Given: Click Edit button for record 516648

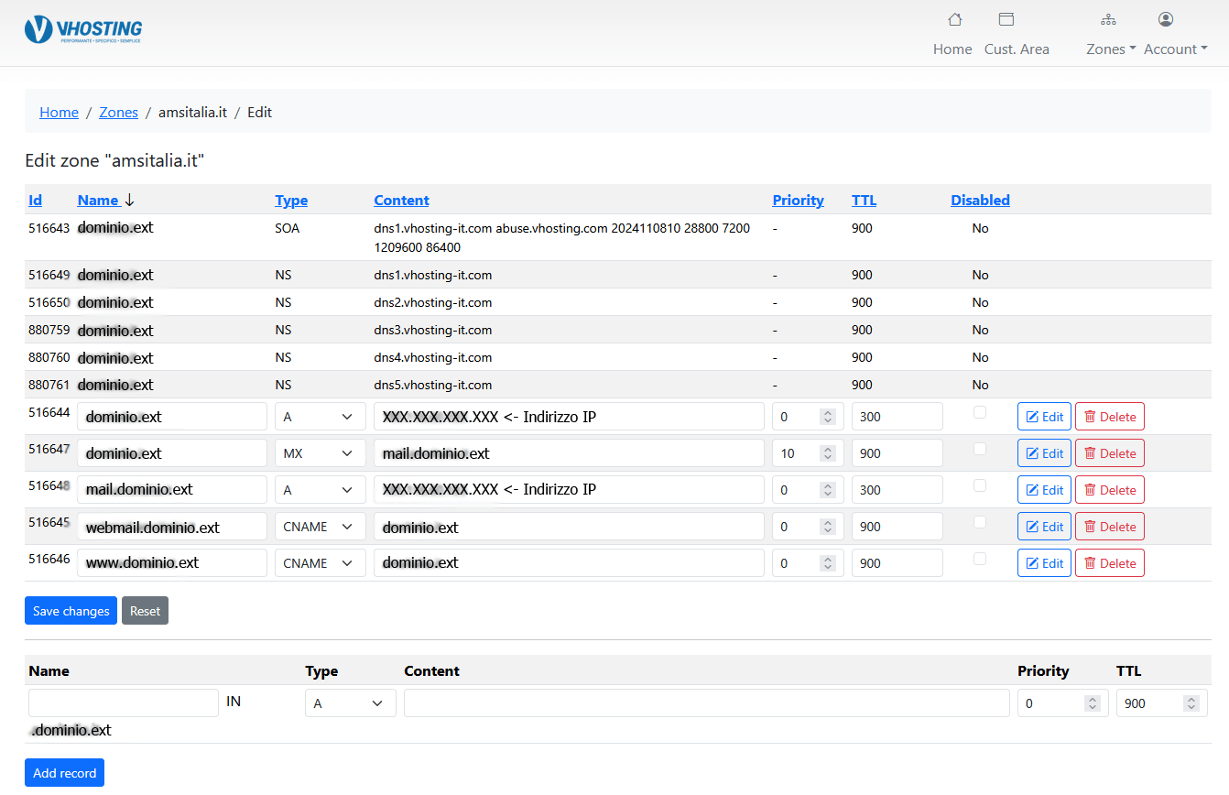Looking at the screenshot, I should [1044, 490].
